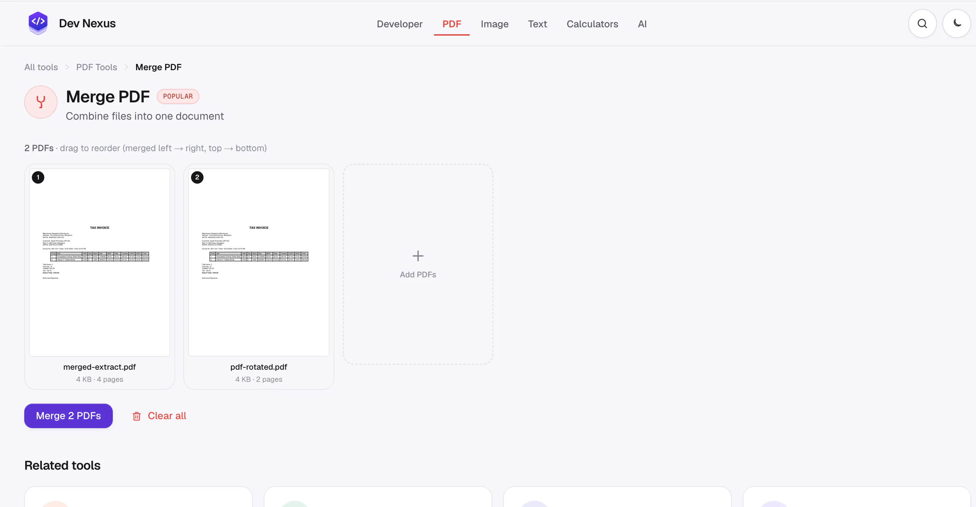Click the '4 KB · 2 pages' info text

[x=259, y=379]
